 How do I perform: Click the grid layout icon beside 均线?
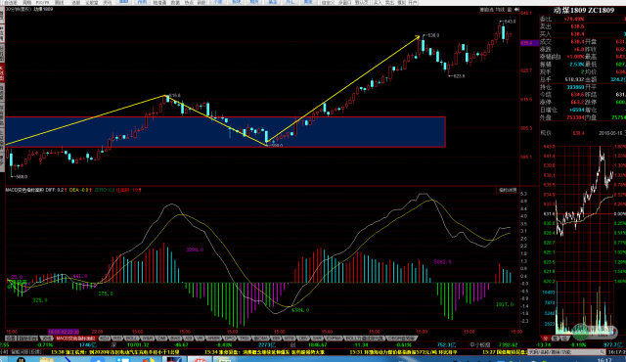click(x=509, y=10)
